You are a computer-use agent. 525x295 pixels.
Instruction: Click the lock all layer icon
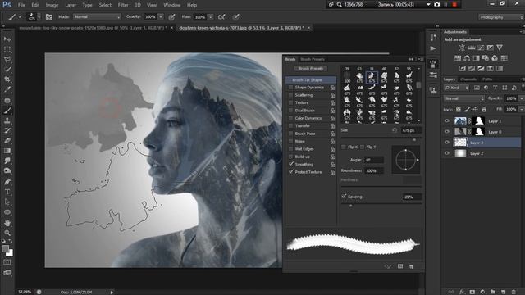click(484, 109)
